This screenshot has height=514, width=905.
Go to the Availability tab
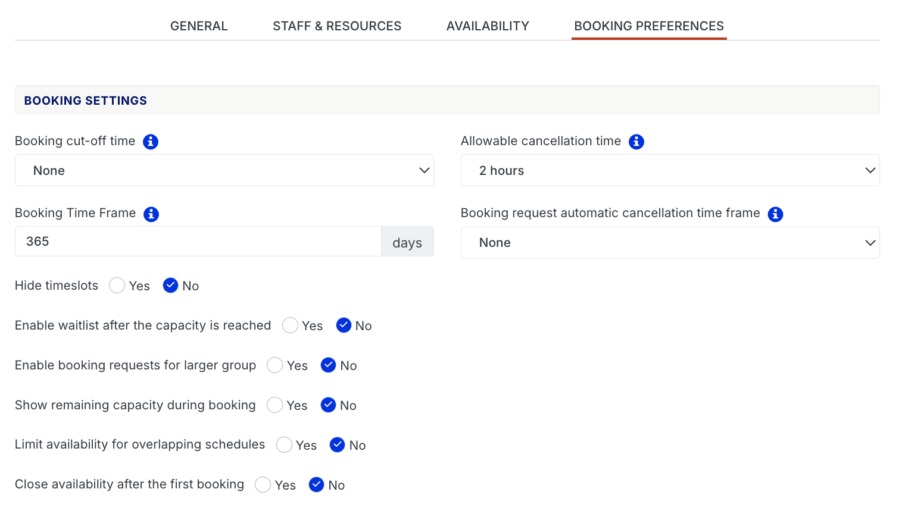coord(488,26)
